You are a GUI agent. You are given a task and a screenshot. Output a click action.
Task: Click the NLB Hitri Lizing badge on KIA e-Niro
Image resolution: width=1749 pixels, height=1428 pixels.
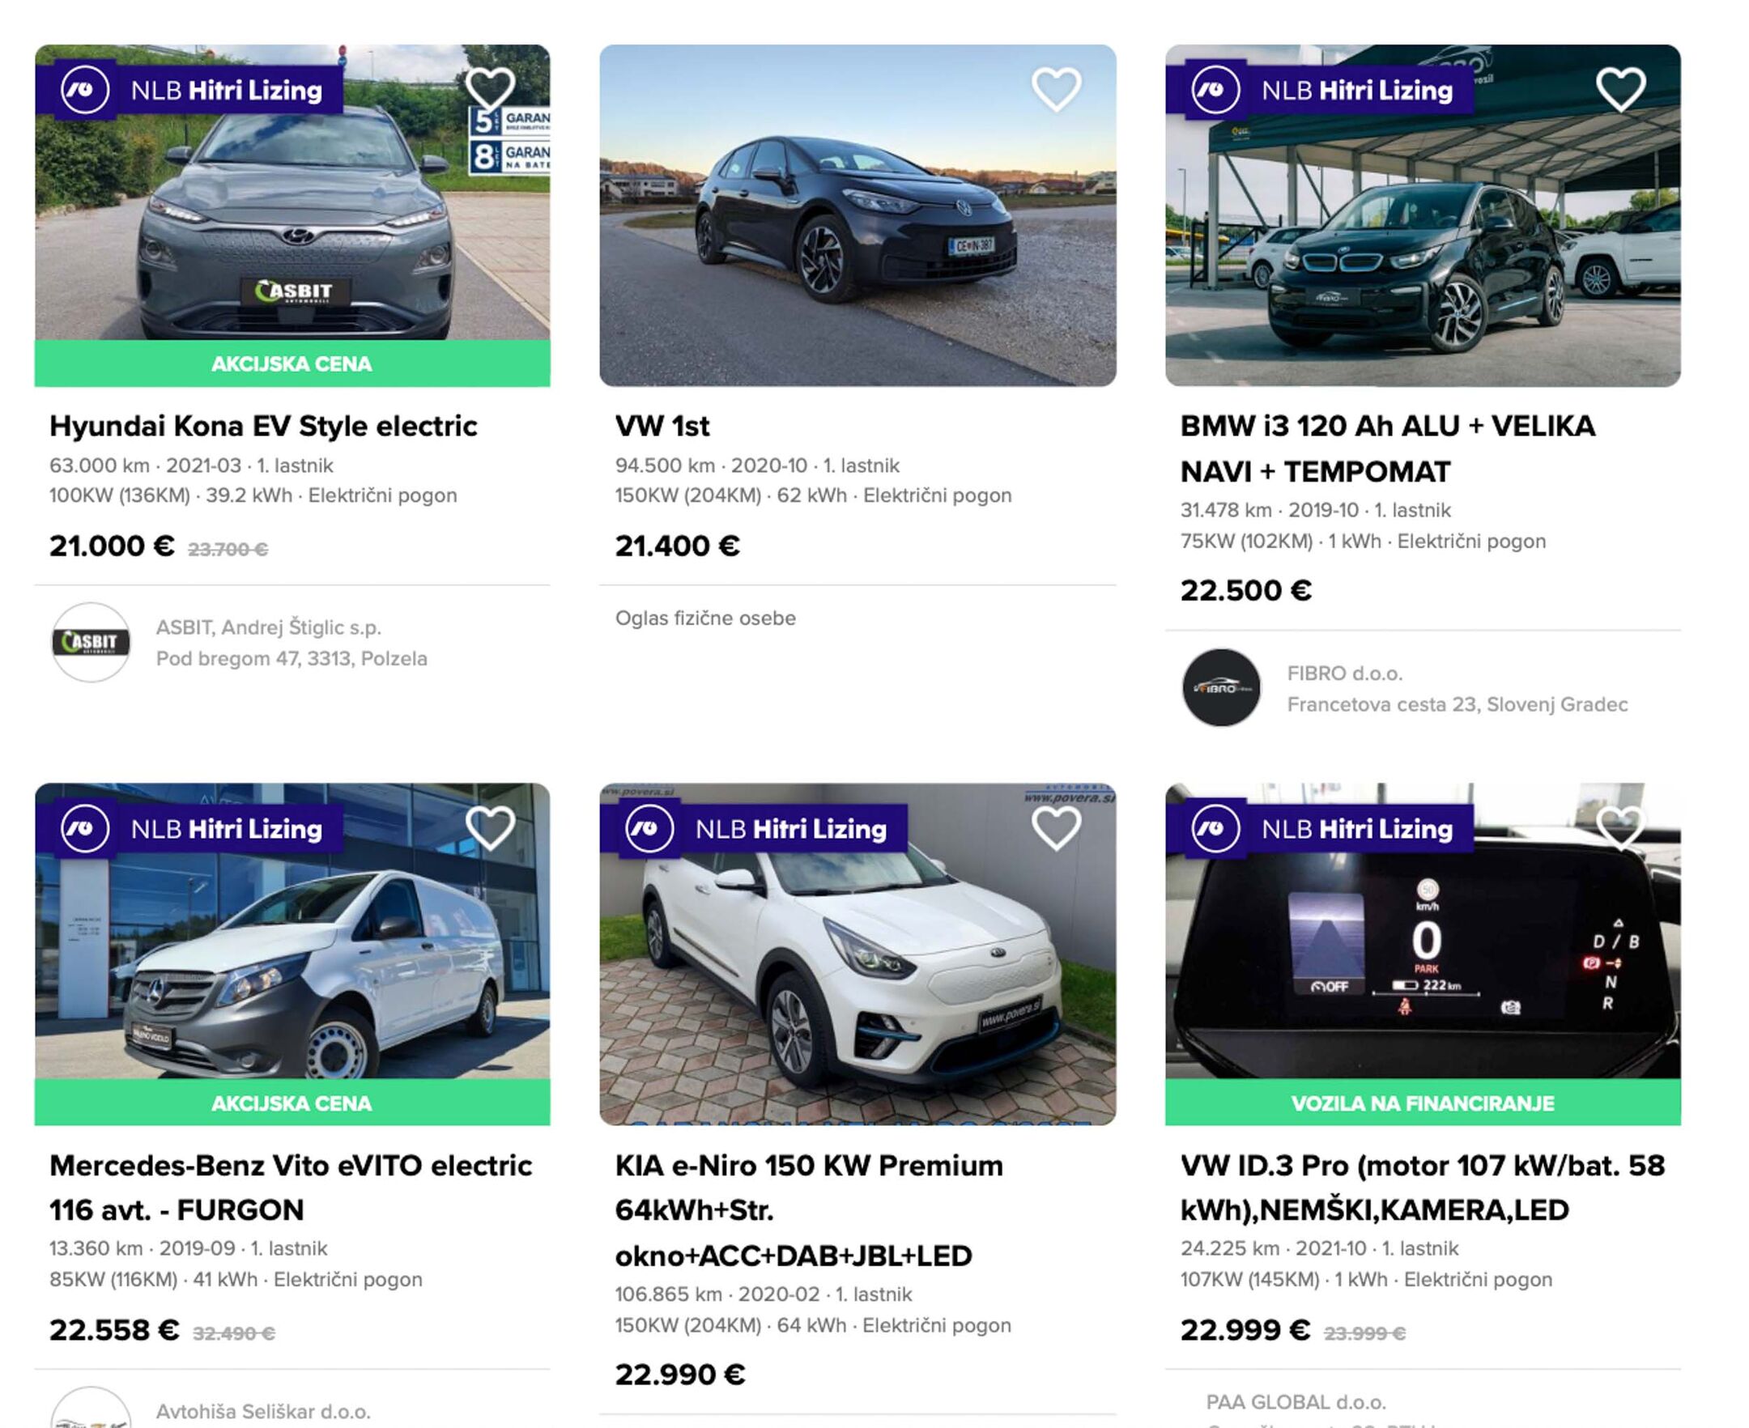tap(755, 829)
